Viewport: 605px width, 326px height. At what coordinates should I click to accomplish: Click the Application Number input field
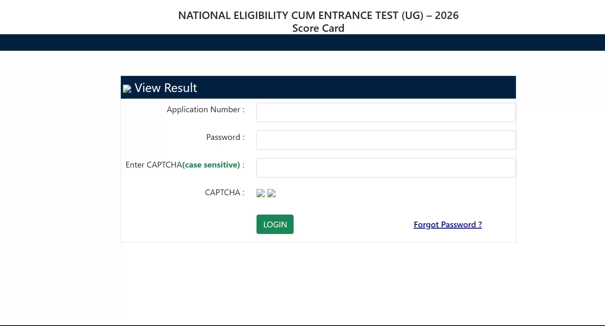[386, 112]
